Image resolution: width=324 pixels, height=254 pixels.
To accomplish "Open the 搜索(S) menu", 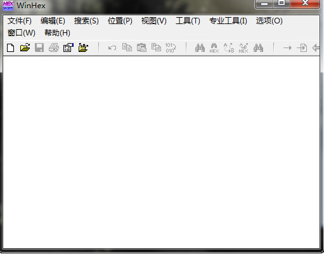I will pyautogui.click(x=86, y=21).
